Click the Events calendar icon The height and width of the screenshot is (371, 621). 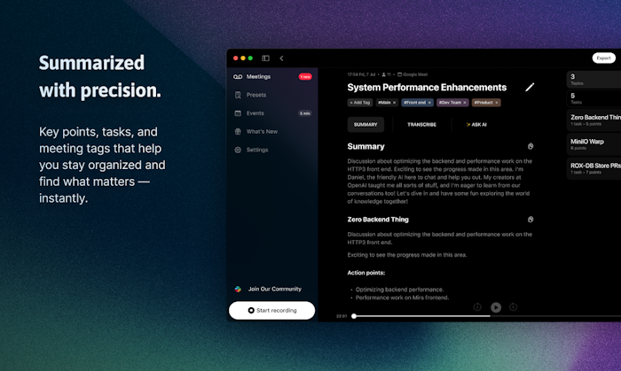coord(238,113)
